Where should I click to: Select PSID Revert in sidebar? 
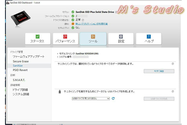[20, 70]
